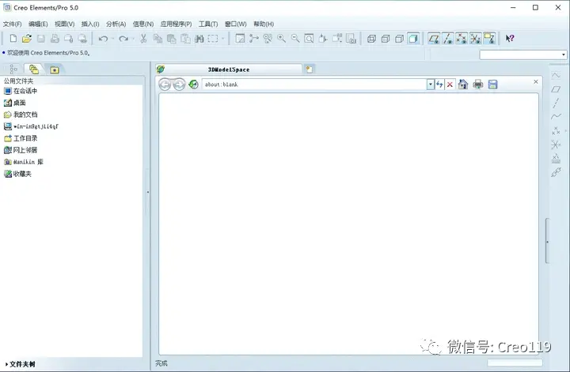Open the 文件(F) menu
Image resolution: width=570 pixels, height=372 pixels.
(x=13, y=24)
